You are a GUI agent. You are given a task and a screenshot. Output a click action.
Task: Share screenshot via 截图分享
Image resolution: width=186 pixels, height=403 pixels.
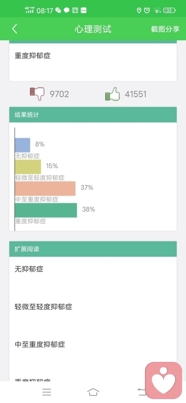point(165,29)
